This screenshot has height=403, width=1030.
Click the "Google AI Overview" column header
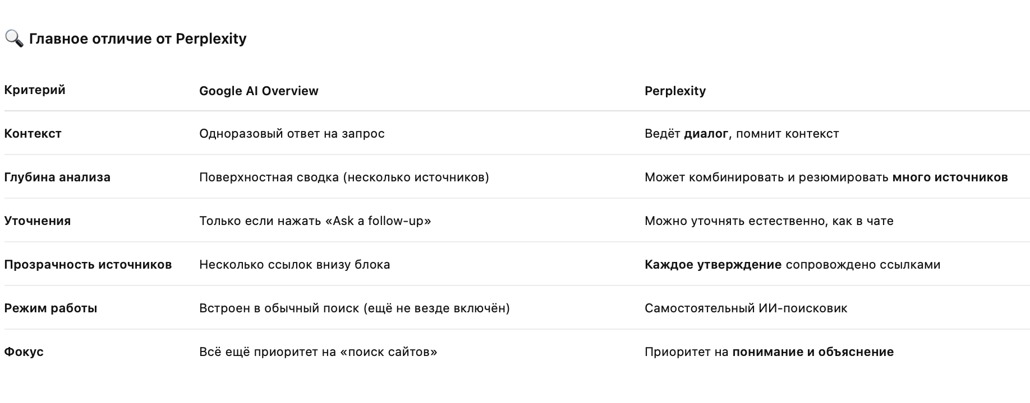tap(259, 91)
